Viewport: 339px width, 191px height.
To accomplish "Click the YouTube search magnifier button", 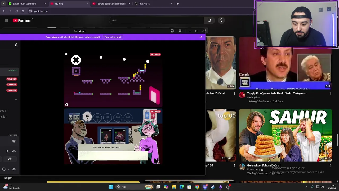I will point(209,20).
